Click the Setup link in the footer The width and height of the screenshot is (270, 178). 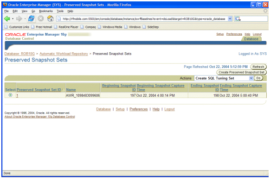120,109
